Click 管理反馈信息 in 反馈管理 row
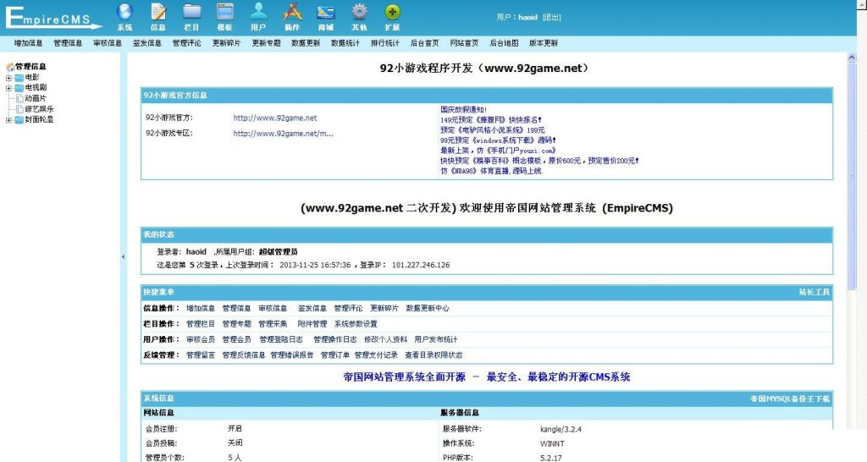This screenshot has height=462, width=867. [243, 355]
